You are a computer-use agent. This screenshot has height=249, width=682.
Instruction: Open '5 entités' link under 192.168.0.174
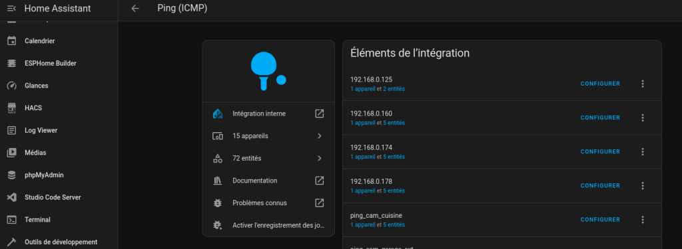coord(394,157)
